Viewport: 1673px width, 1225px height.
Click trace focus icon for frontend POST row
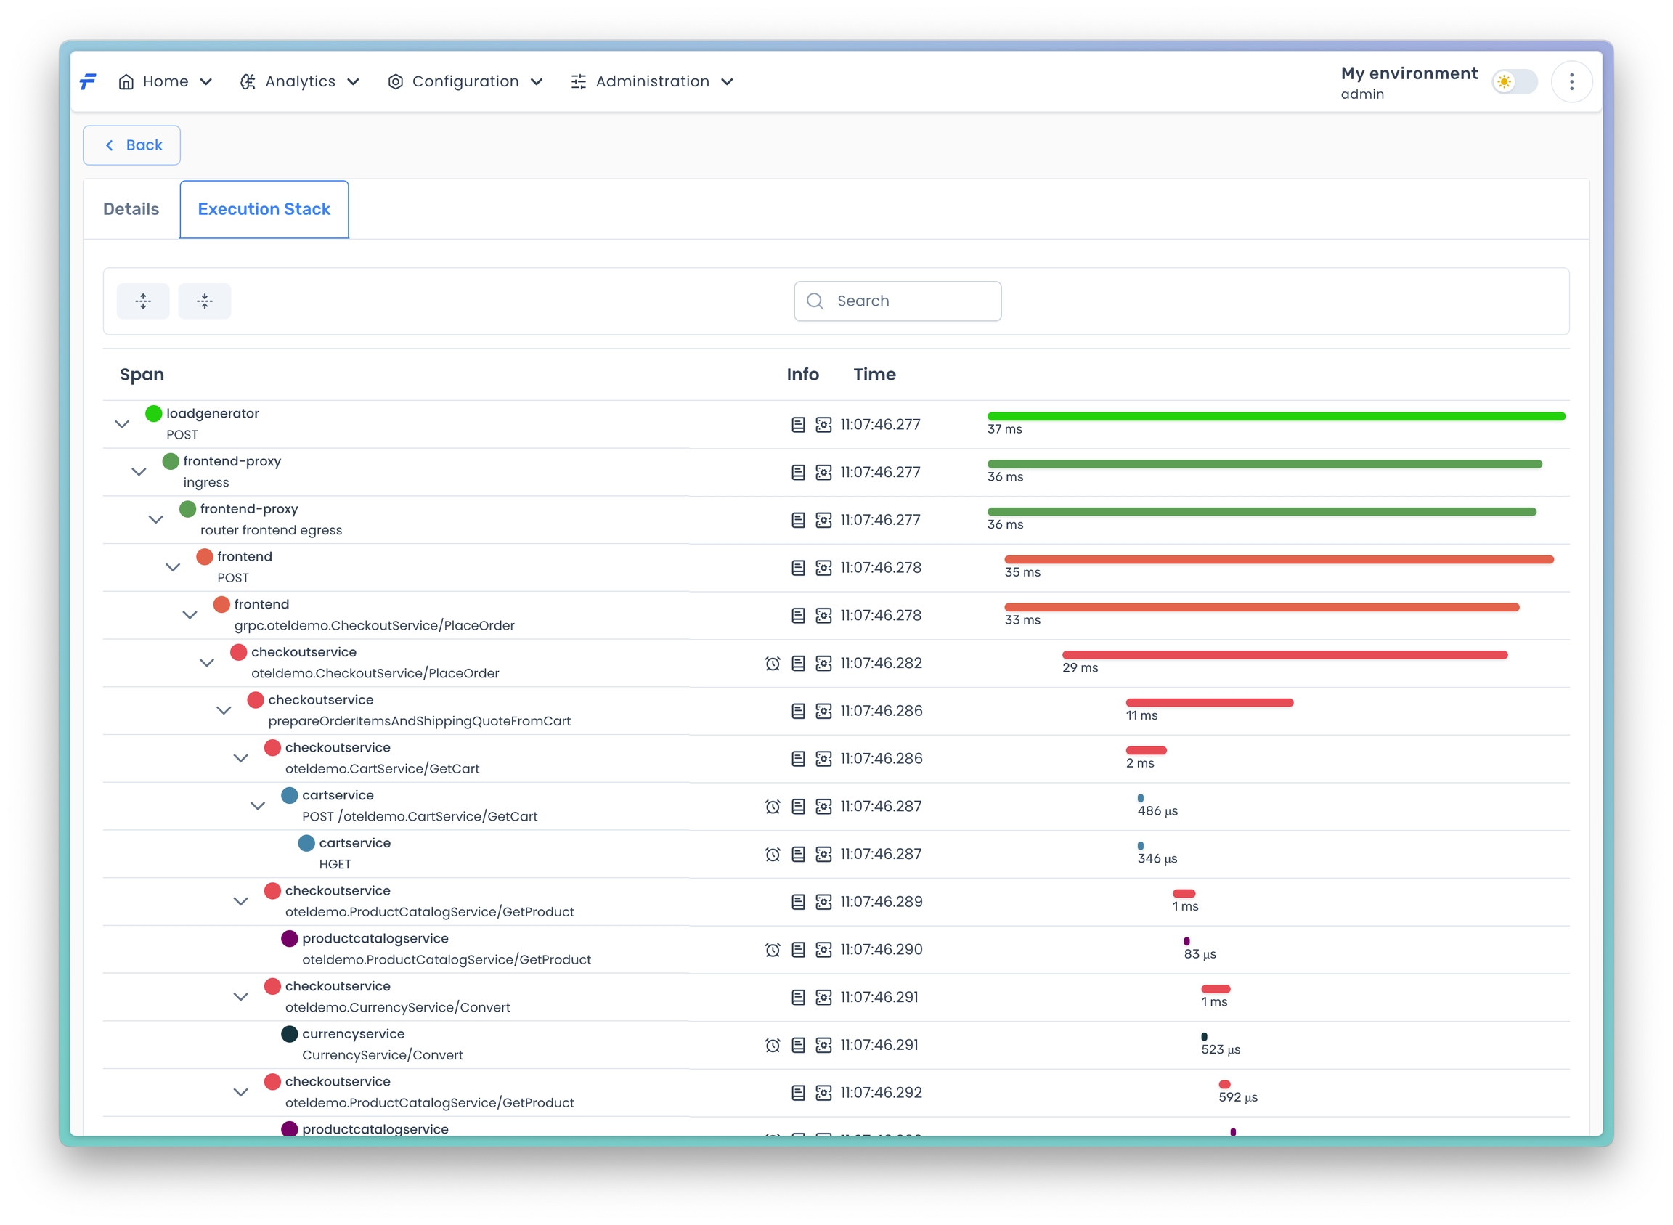point(823,568)
